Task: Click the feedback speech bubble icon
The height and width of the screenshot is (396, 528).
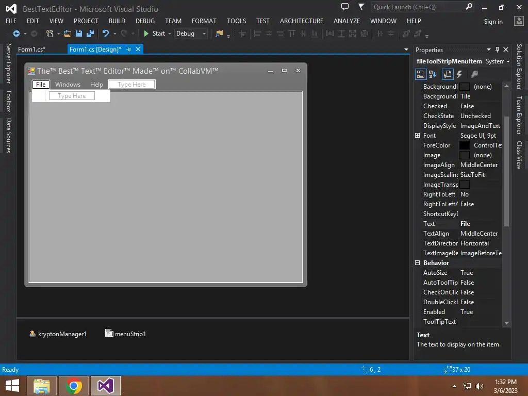Action: pos(345,7)
